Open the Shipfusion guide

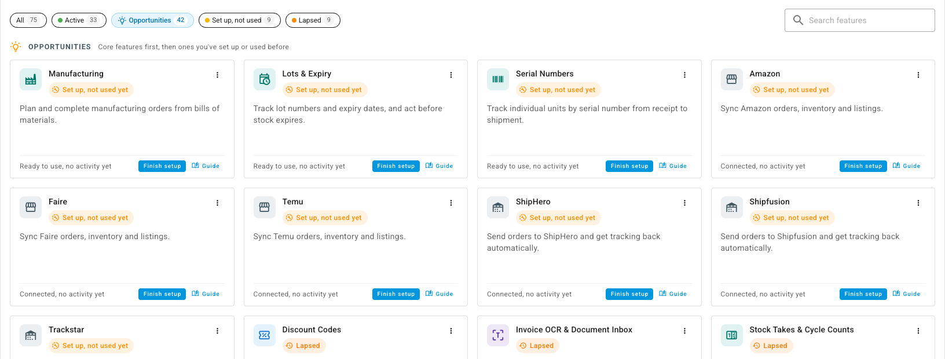point(907,294)
